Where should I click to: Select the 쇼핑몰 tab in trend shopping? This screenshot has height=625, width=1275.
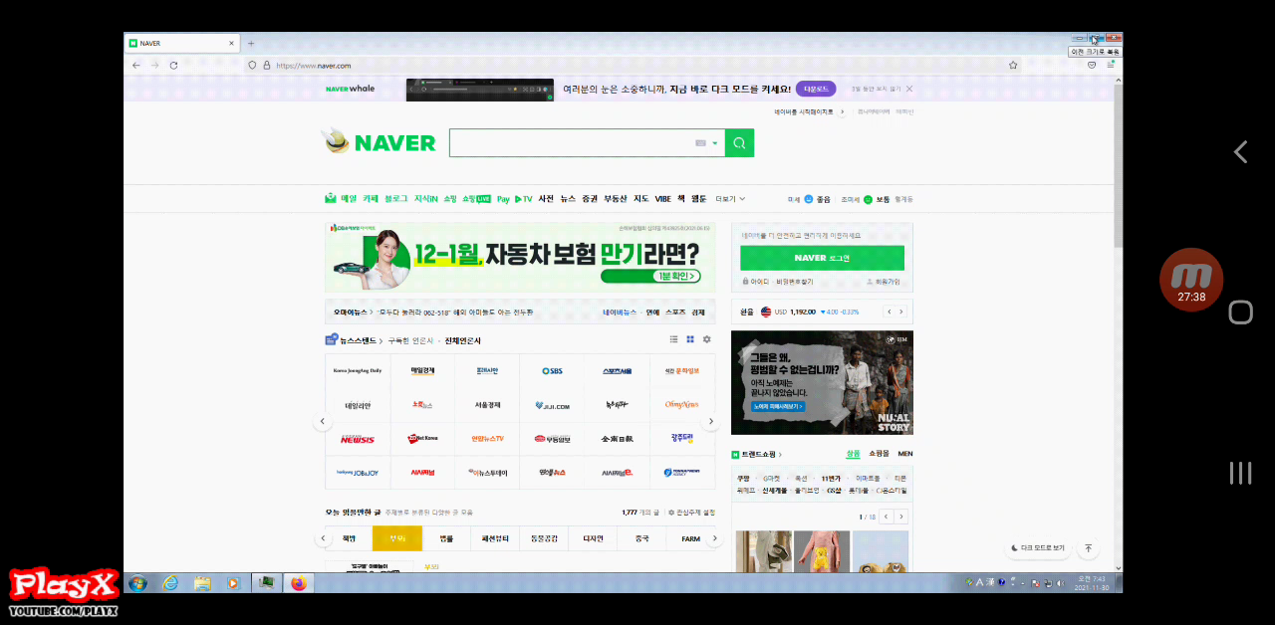tap(879, 454)
